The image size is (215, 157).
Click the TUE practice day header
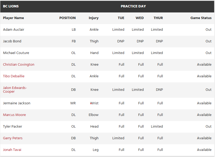(x=121, y=18)
